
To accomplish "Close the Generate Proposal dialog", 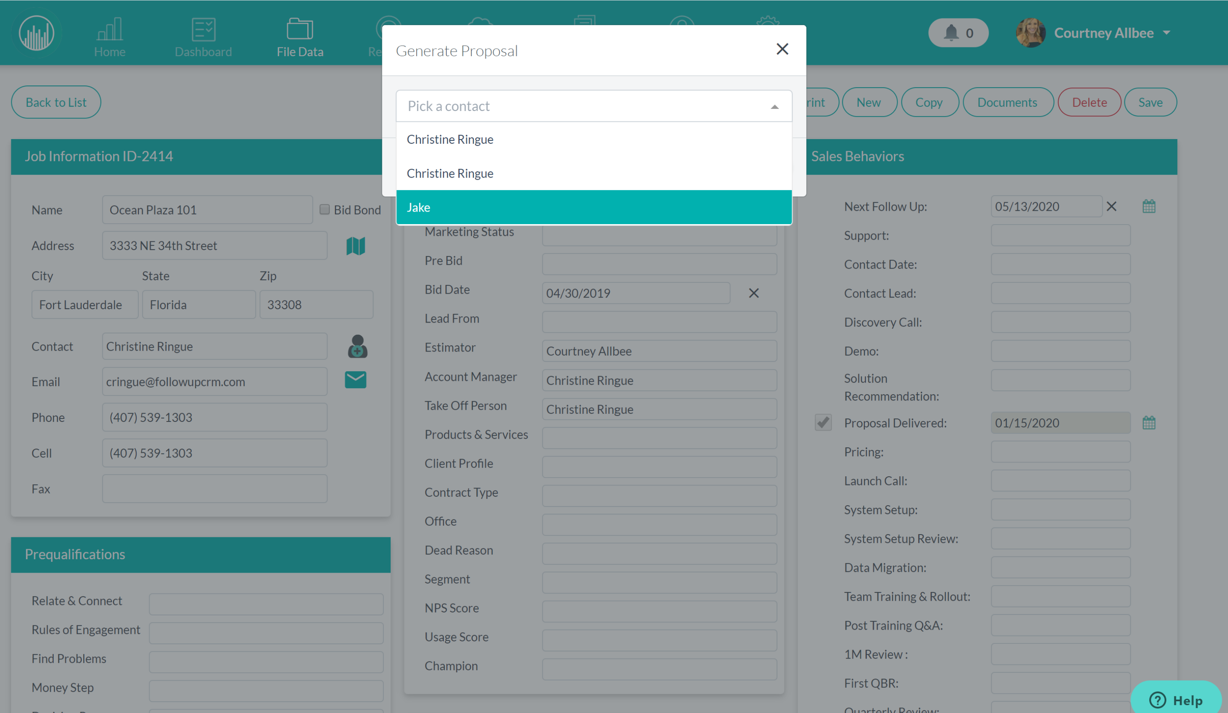I will pos(782,49).
